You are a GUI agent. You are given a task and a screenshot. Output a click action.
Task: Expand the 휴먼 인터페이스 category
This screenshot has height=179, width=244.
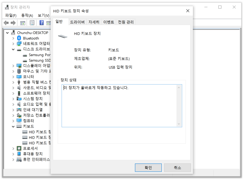pyautogui.click(x=13, y=160)
